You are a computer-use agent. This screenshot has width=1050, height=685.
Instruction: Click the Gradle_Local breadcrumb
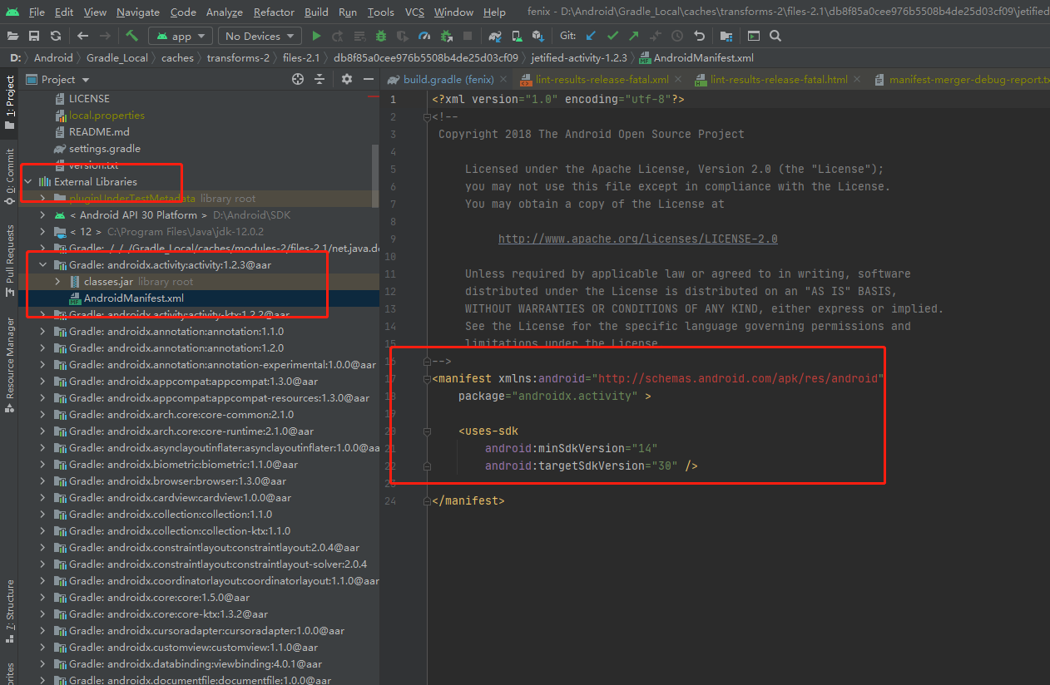[116, 57]
